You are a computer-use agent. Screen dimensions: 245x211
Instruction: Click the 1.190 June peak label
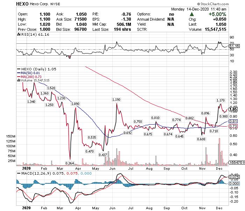pos(116,100)
